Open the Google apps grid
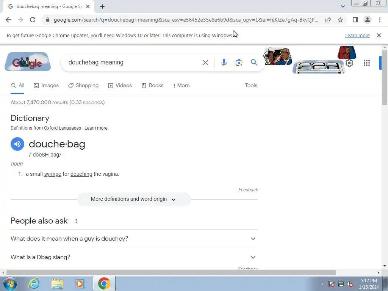Viewport: 388px width, 291px height. coord(366,63)
